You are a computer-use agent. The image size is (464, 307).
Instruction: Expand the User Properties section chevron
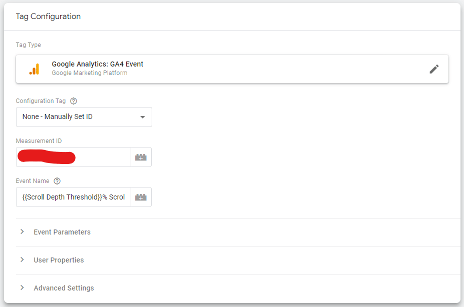[x=22, y=259]
